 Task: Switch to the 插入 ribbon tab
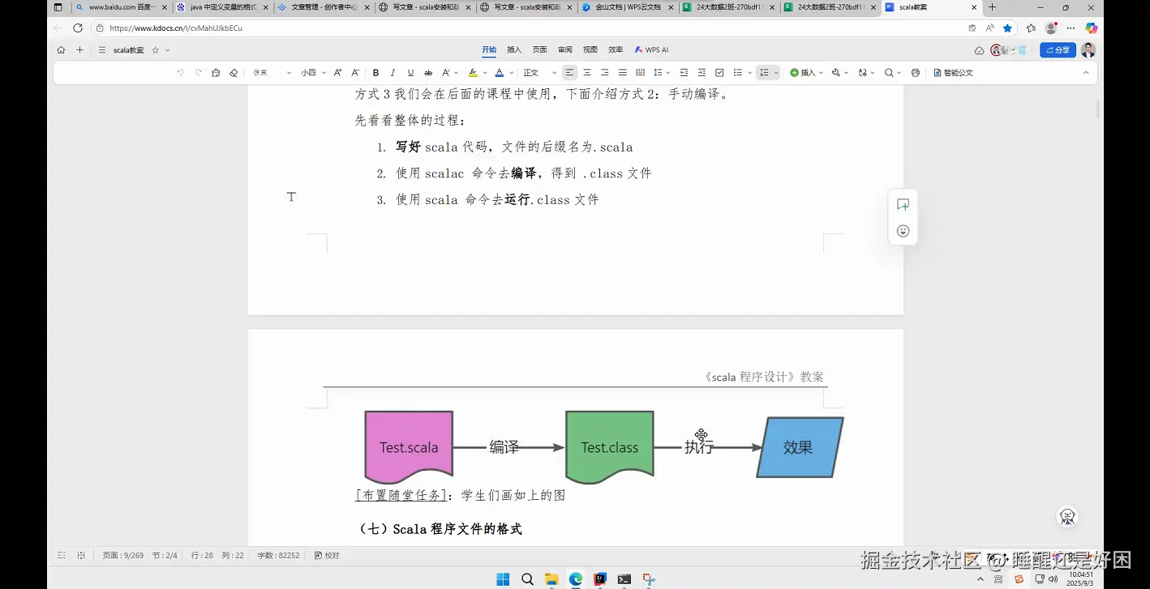[514, 49]
